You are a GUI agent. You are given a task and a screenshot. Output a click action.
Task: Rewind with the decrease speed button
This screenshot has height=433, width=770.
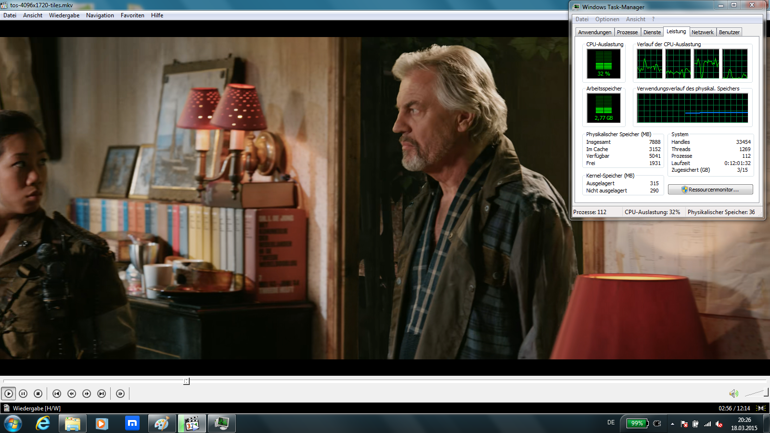(72, 394)
